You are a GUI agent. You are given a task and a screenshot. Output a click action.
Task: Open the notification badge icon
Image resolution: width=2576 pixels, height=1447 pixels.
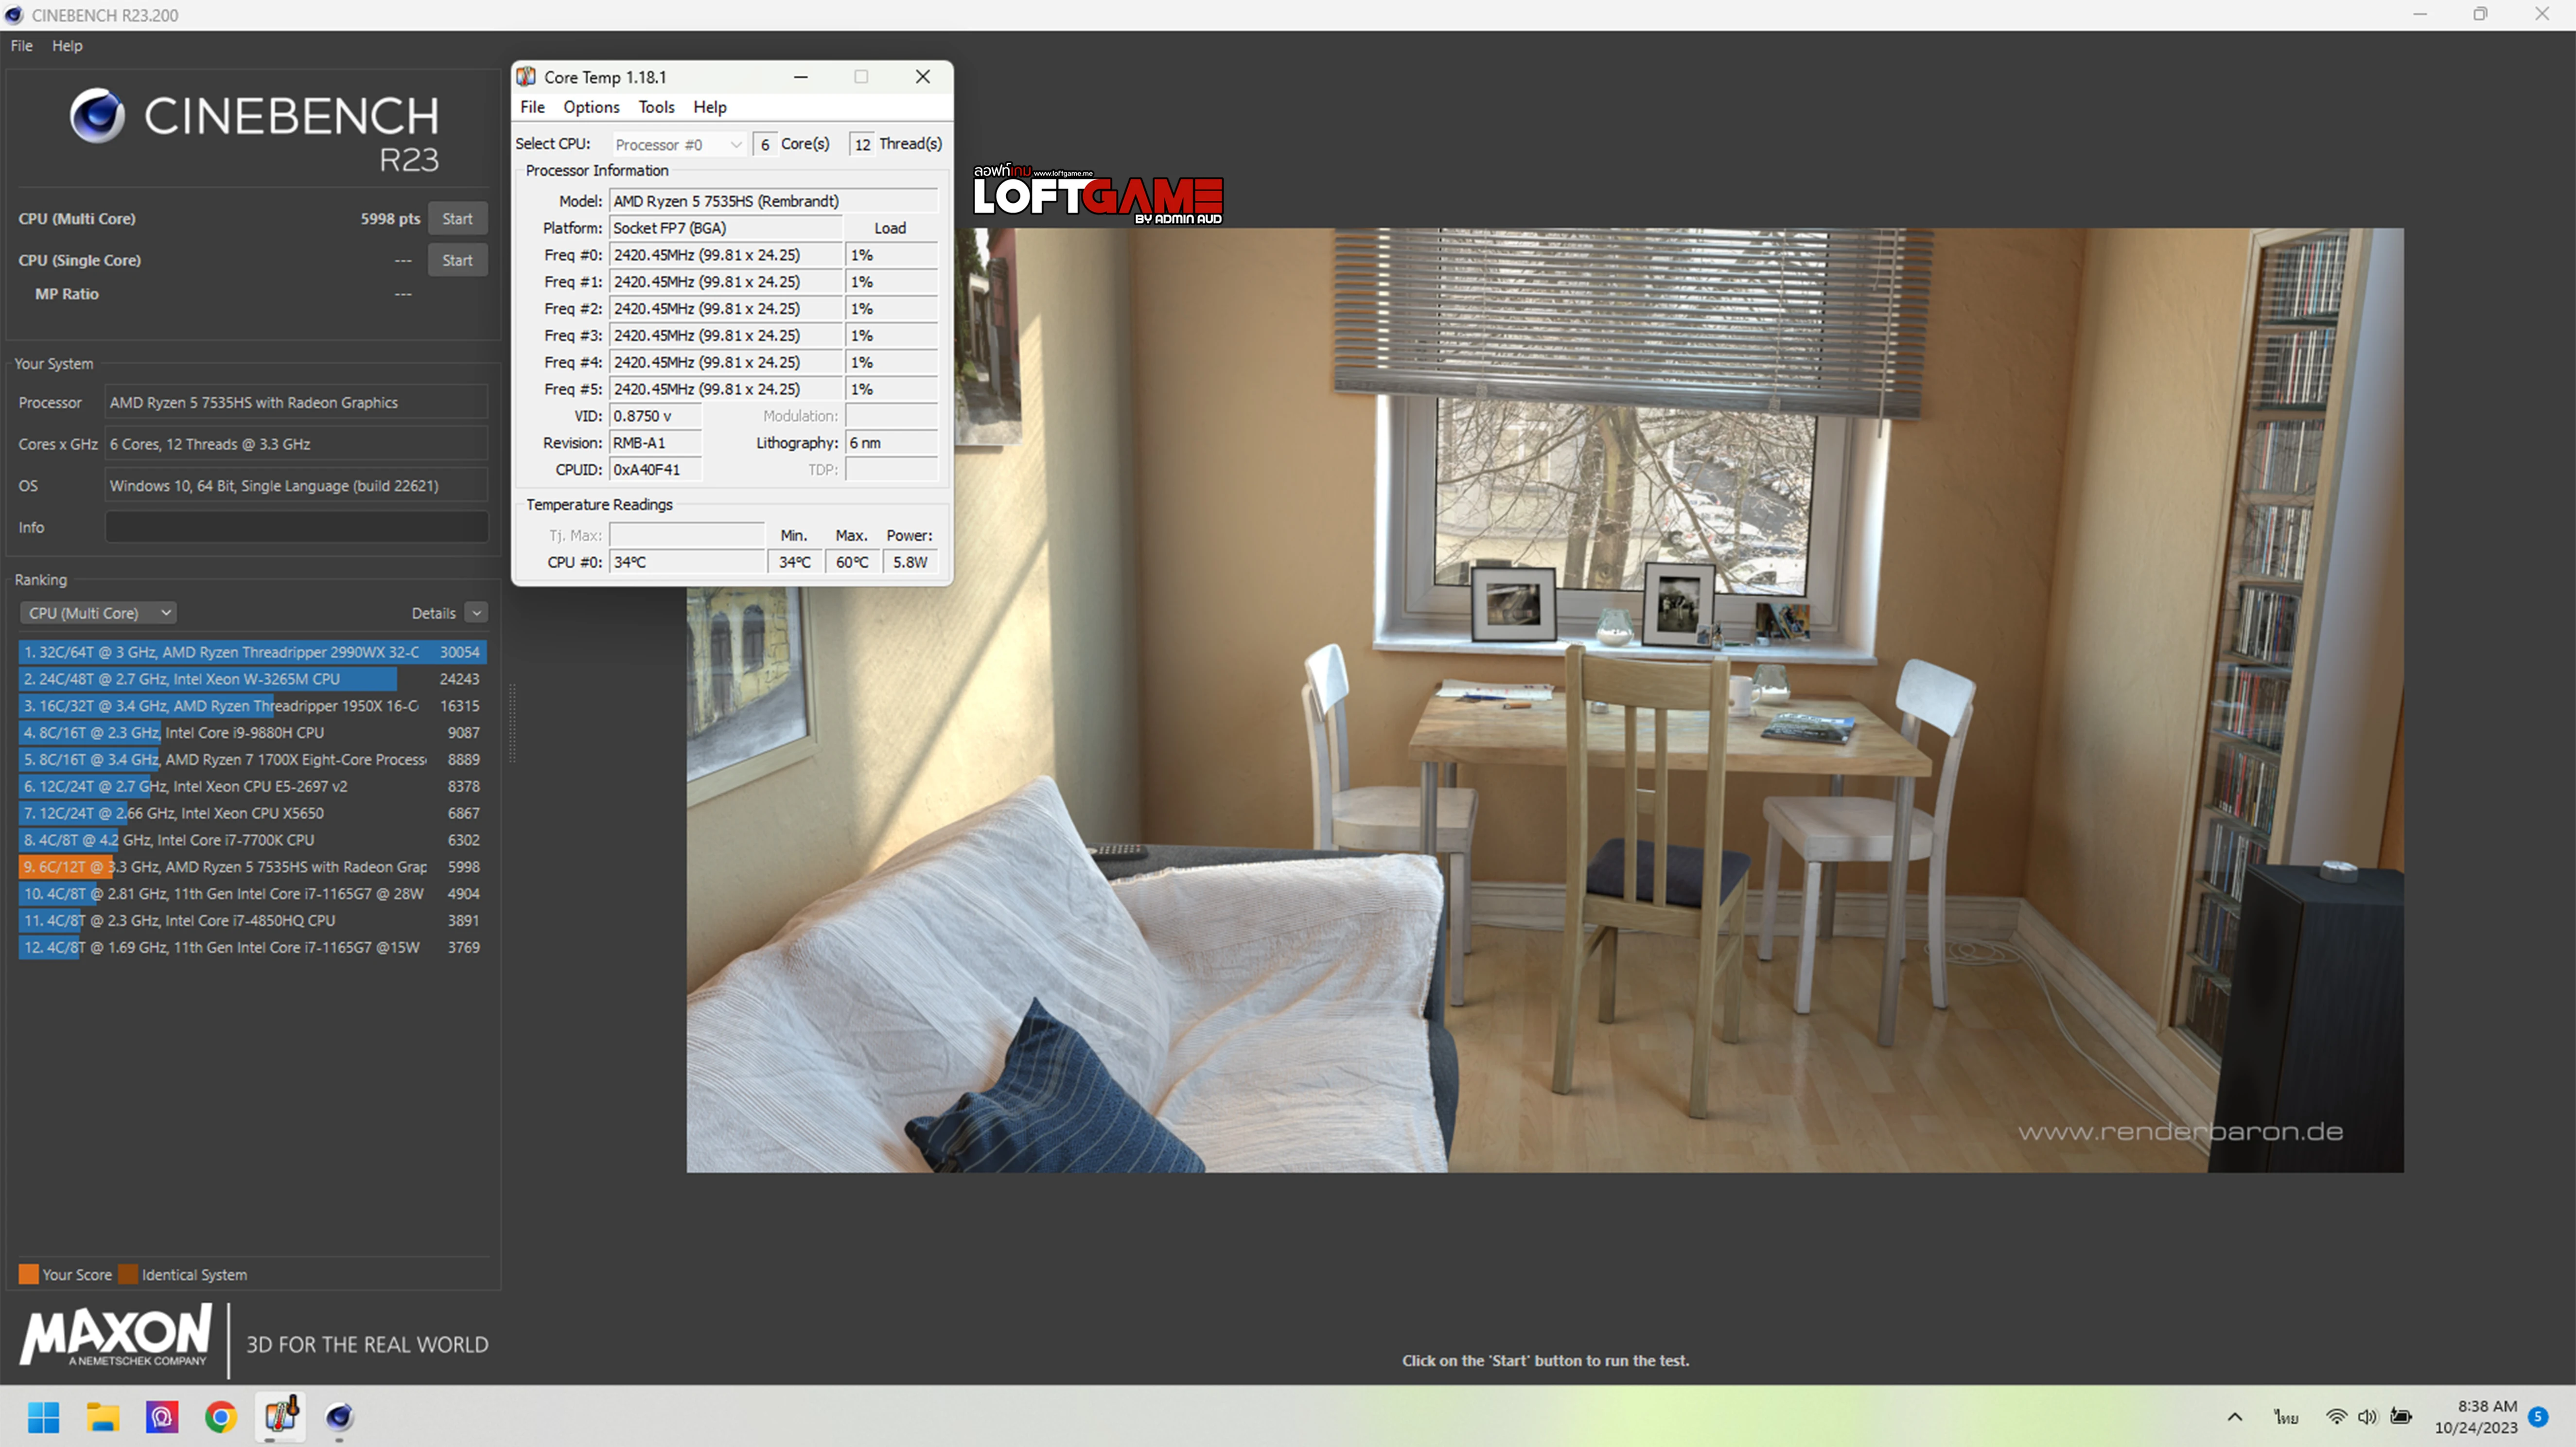(2538, 1416)
